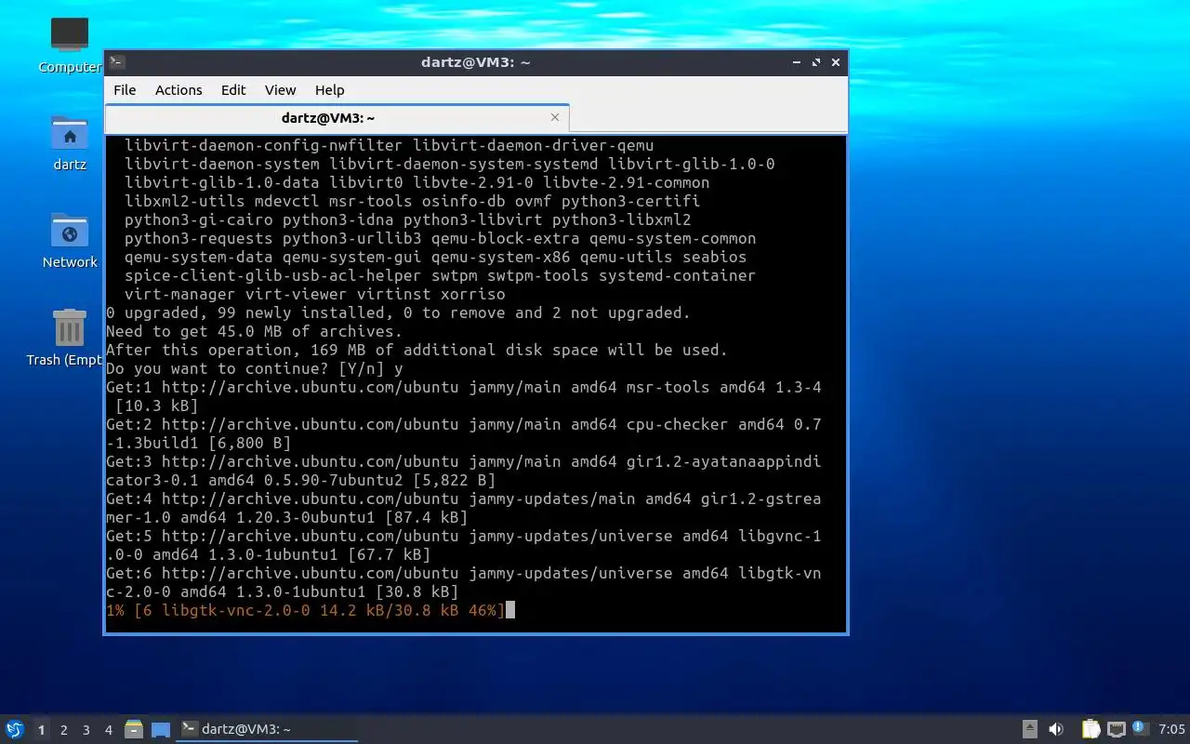The width and height of the screenshot is (1190, 744).
Task: Switch to workspace 2 in the panel
Action: [x=63, y=730]
